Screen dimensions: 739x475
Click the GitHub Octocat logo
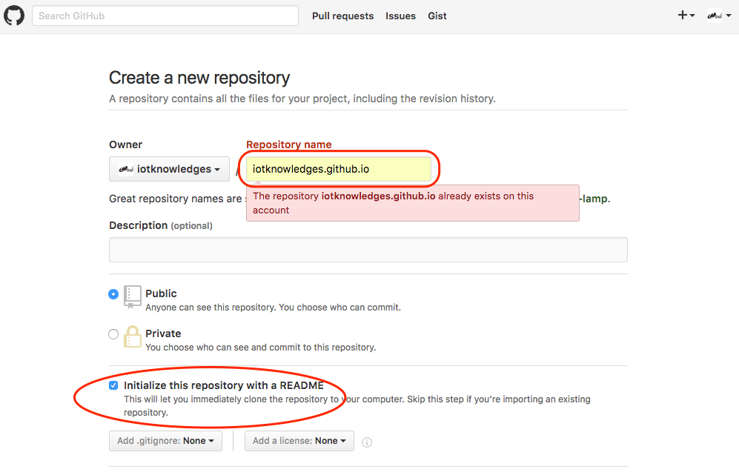14,16
